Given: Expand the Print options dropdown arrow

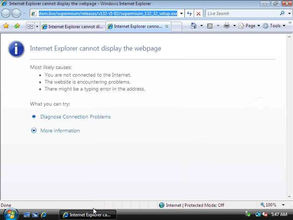Looking at the screenshot, I should click(x=234, y=26).
